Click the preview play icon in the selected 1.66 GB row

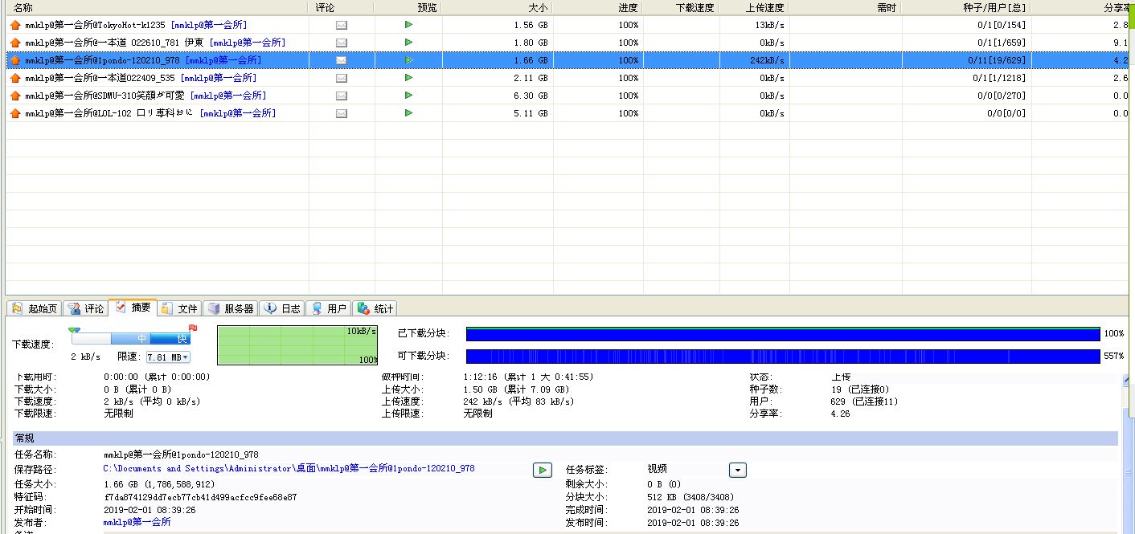pyautogui.click(x=408, y=60)
